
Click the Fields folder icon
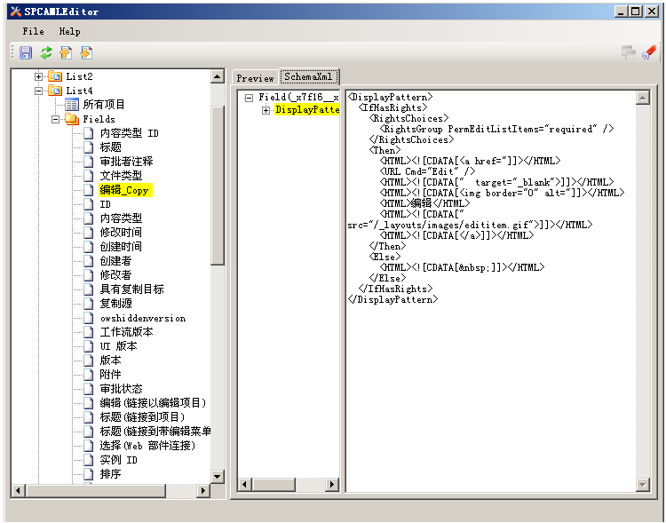pos(72,119)
